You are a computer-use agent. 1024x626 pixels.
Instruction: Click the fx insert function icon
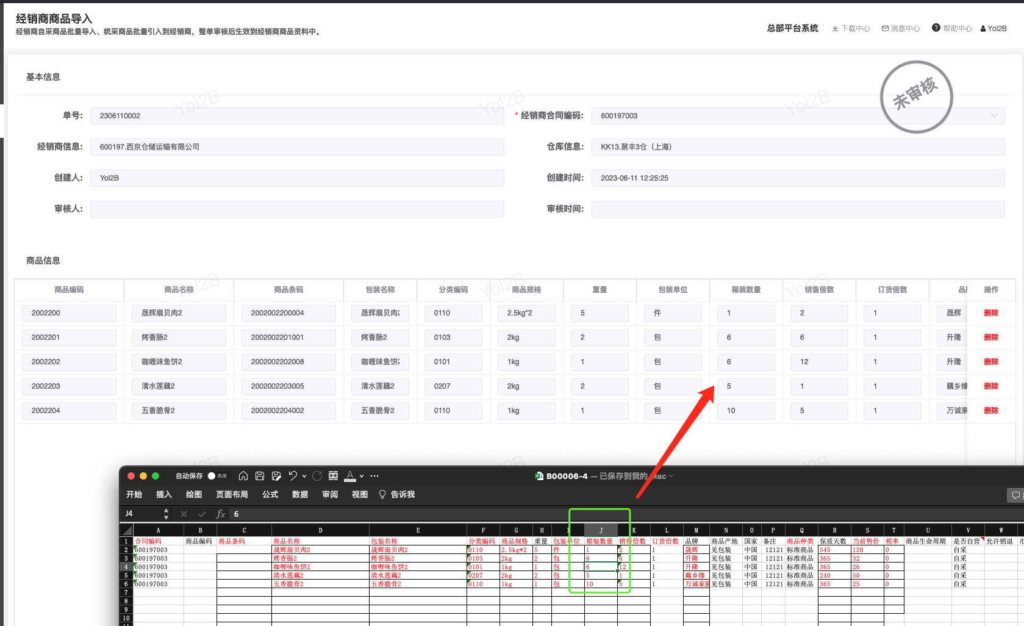coord(221,514)
